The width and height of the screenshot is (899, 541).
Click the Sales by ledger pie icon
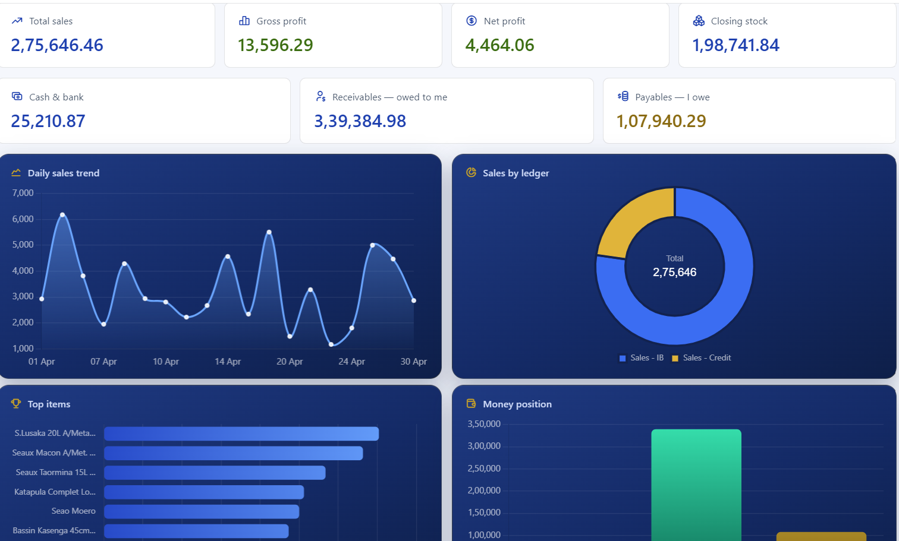pos(471,172)
